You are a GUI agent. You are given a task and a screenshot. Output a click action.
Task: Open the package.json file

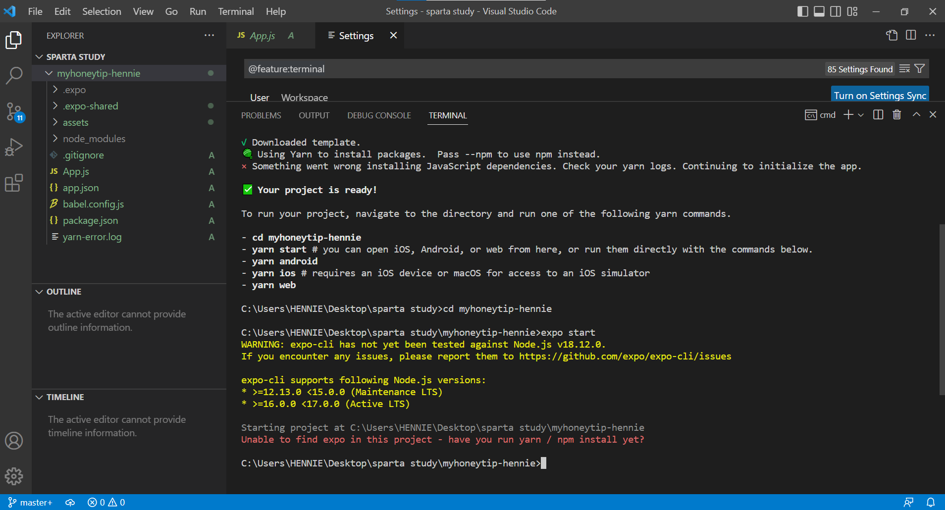coord(90,220)
